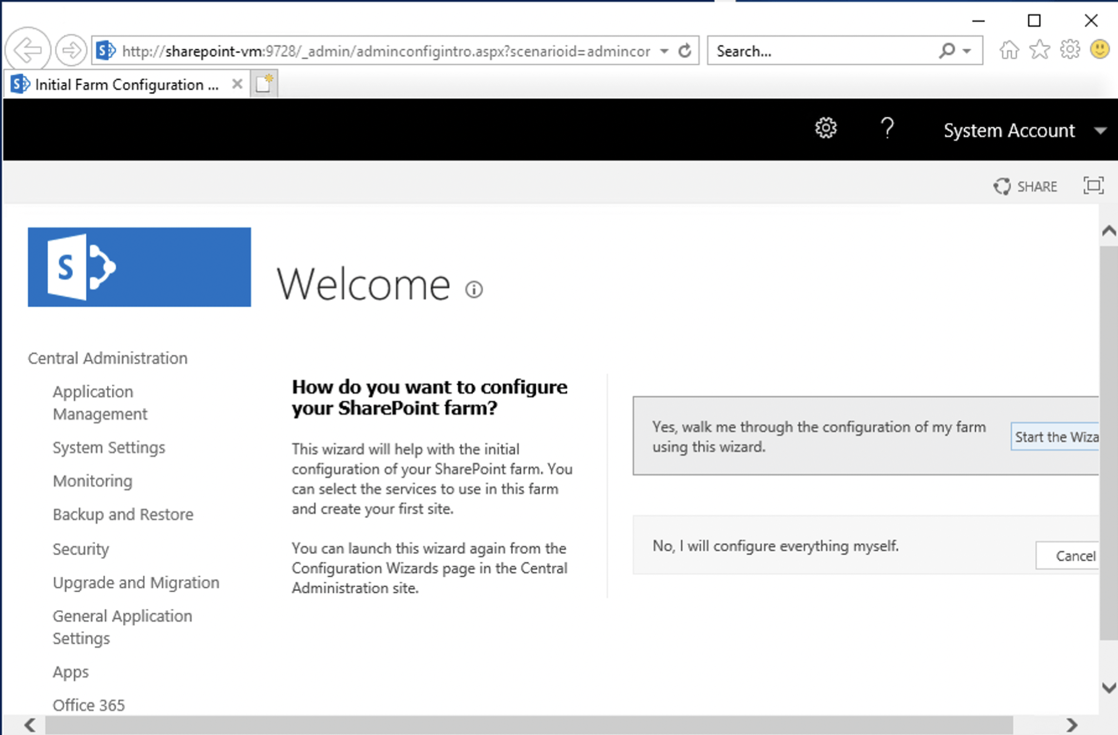
Task: Click the search magnifier icon
Action: (947, 51)
